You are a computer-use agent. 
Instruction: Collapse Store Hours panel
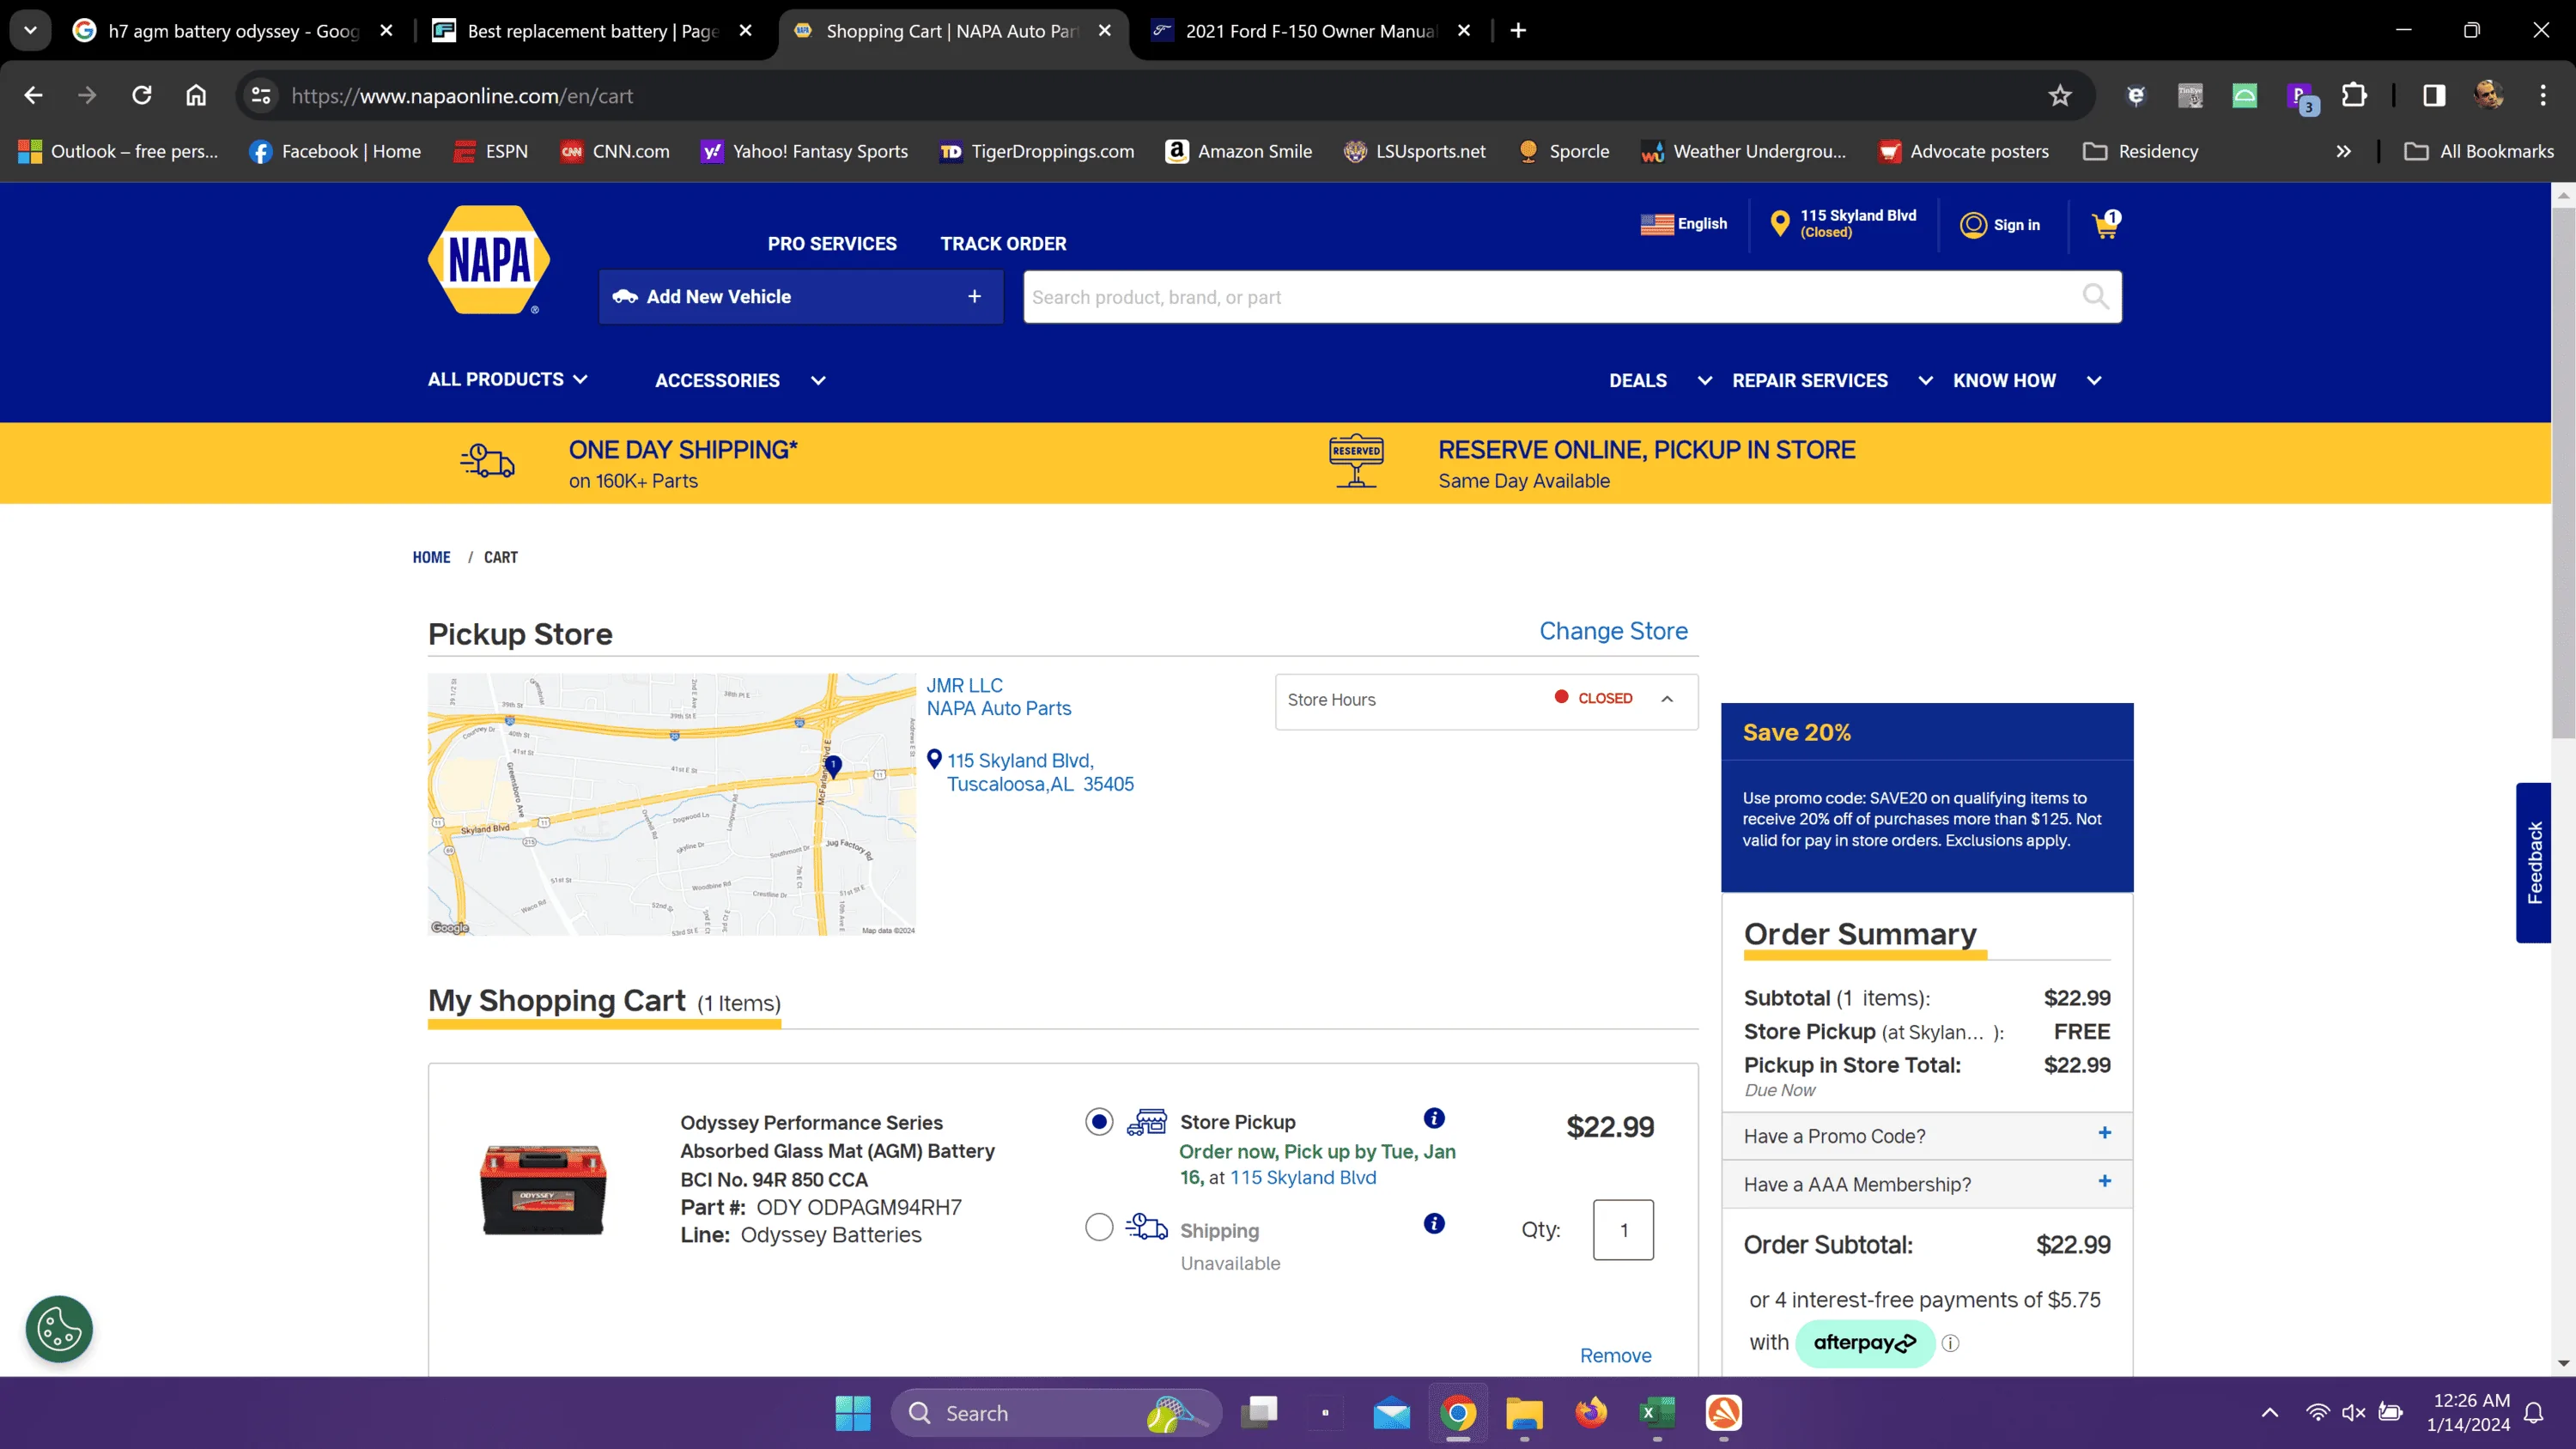1667,700
